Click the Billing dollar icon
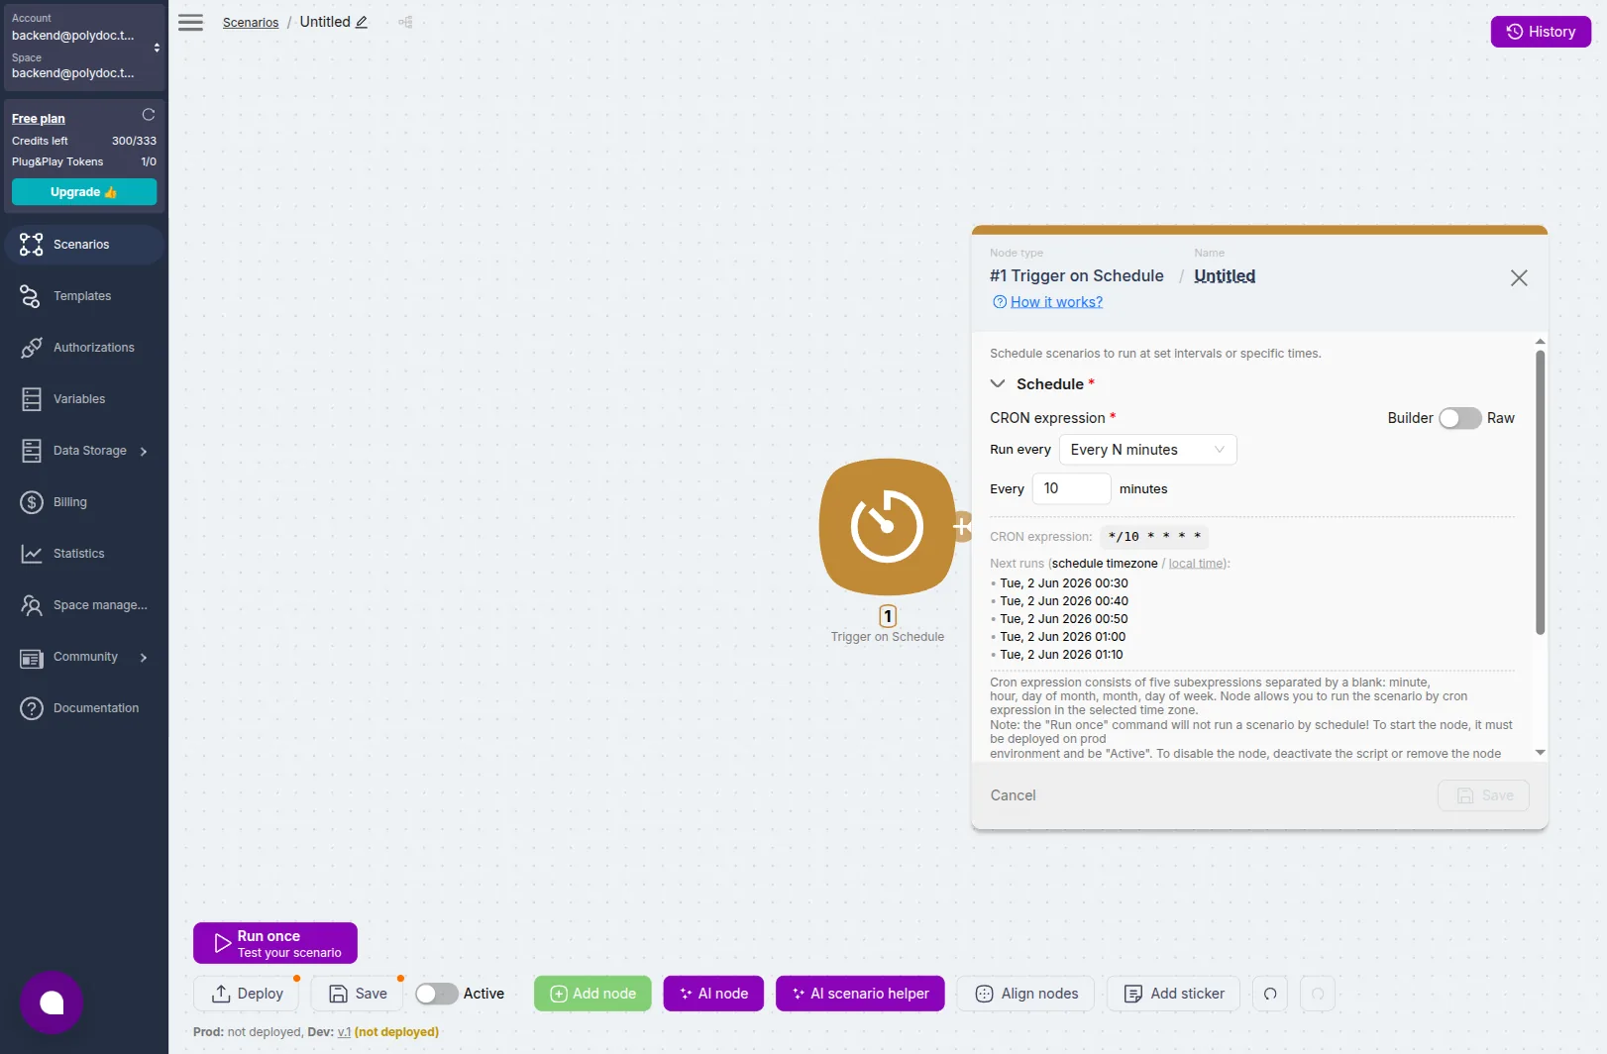The image size is (1607, 1054). tap(32, 502)
